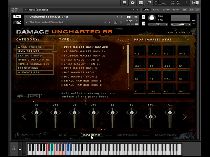Select Wood Strikes category
210x157 pixels.
point(35,47)
